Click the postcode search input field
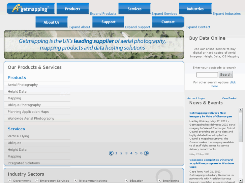Image resolution: width=245 pixels, height=183 pixels. 207,75
